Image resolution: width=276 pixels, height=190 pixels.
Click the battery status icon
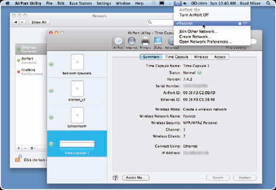point(194,4)
